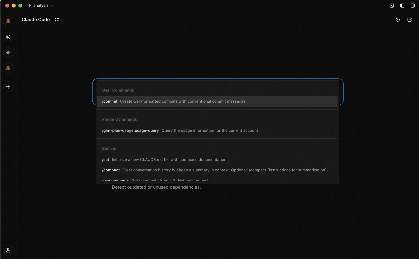
Task: Close the window with the red button
Action: click(7, 6)
